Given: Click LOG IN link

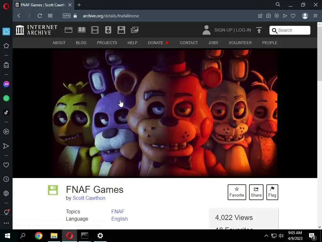Looking at the screenshot, I should click(x=243, y=30).
